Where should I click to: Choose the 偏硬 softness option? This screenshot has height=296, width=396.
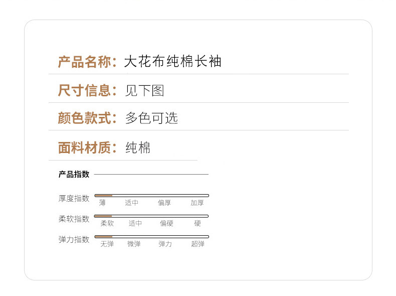166,223
